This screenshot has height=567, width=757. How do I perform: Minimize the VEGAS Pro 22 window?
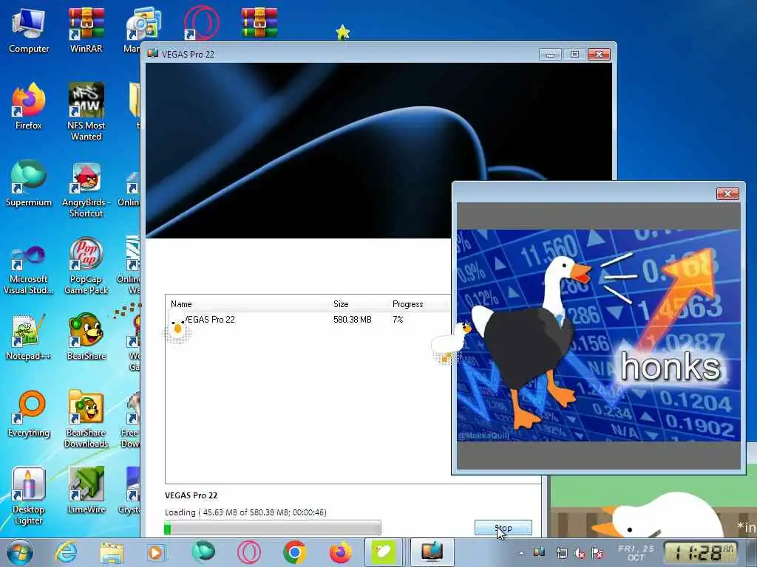pyautogui.click(x=550, y=55)
